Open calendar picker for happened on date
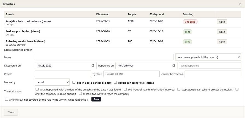Screen dimensions: 245x118 [x=174, y=65]
